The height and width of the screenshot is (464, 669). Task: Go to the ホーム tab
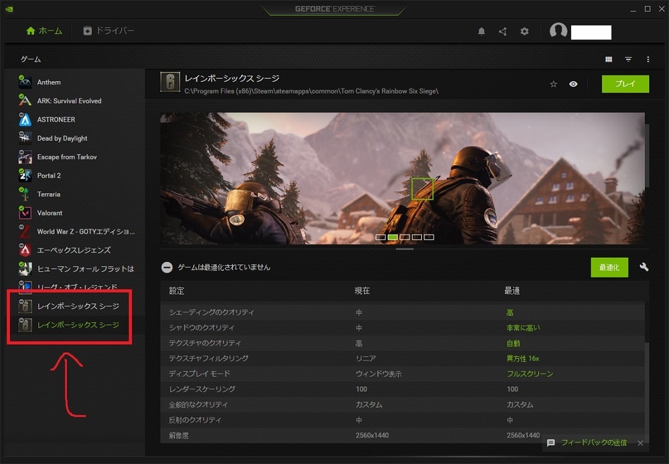click(44, 31)
